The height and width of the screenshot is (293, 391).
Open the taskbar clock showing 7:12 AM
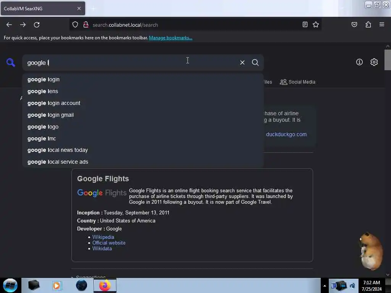pos(372,286)
